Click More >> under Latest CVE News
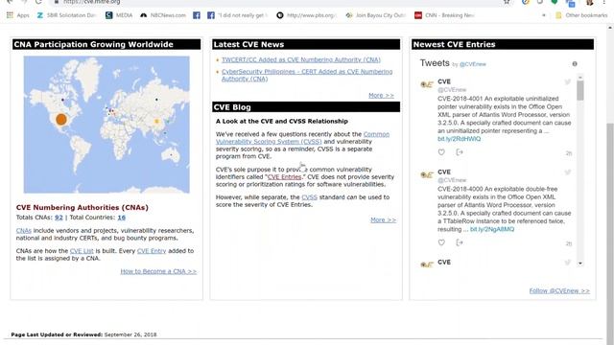Screen dimensions: 614x345 coord(381,95)
